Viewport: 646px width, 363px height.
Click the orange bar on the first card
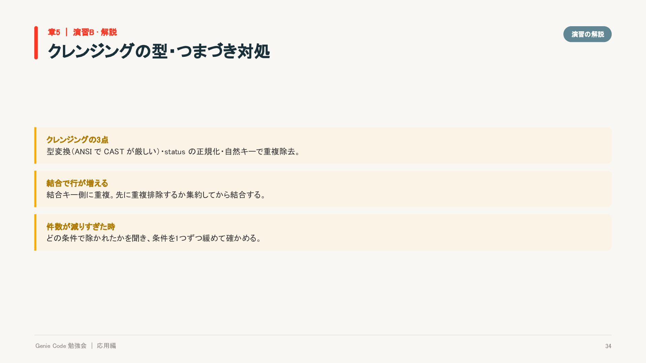pos(35,145)
